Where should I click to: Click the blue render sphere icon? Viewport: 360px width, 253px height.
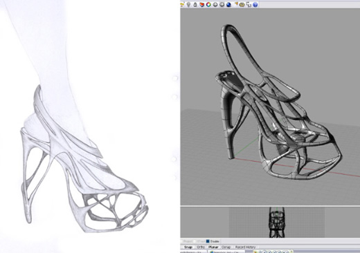click(x=228, y=5)
